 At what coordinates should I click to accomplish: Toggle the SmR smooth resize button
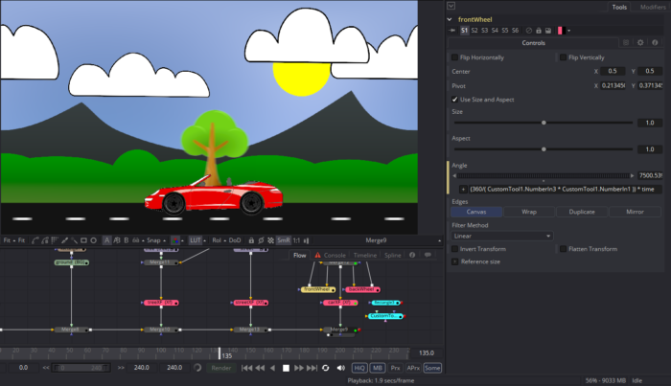point(284,240)
